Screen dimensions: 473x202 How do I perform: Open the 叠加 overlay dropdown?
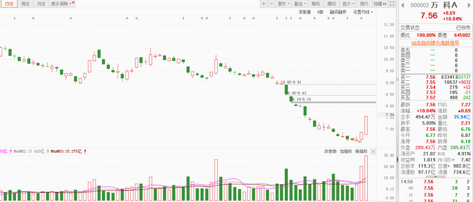(x=300, y=4)
